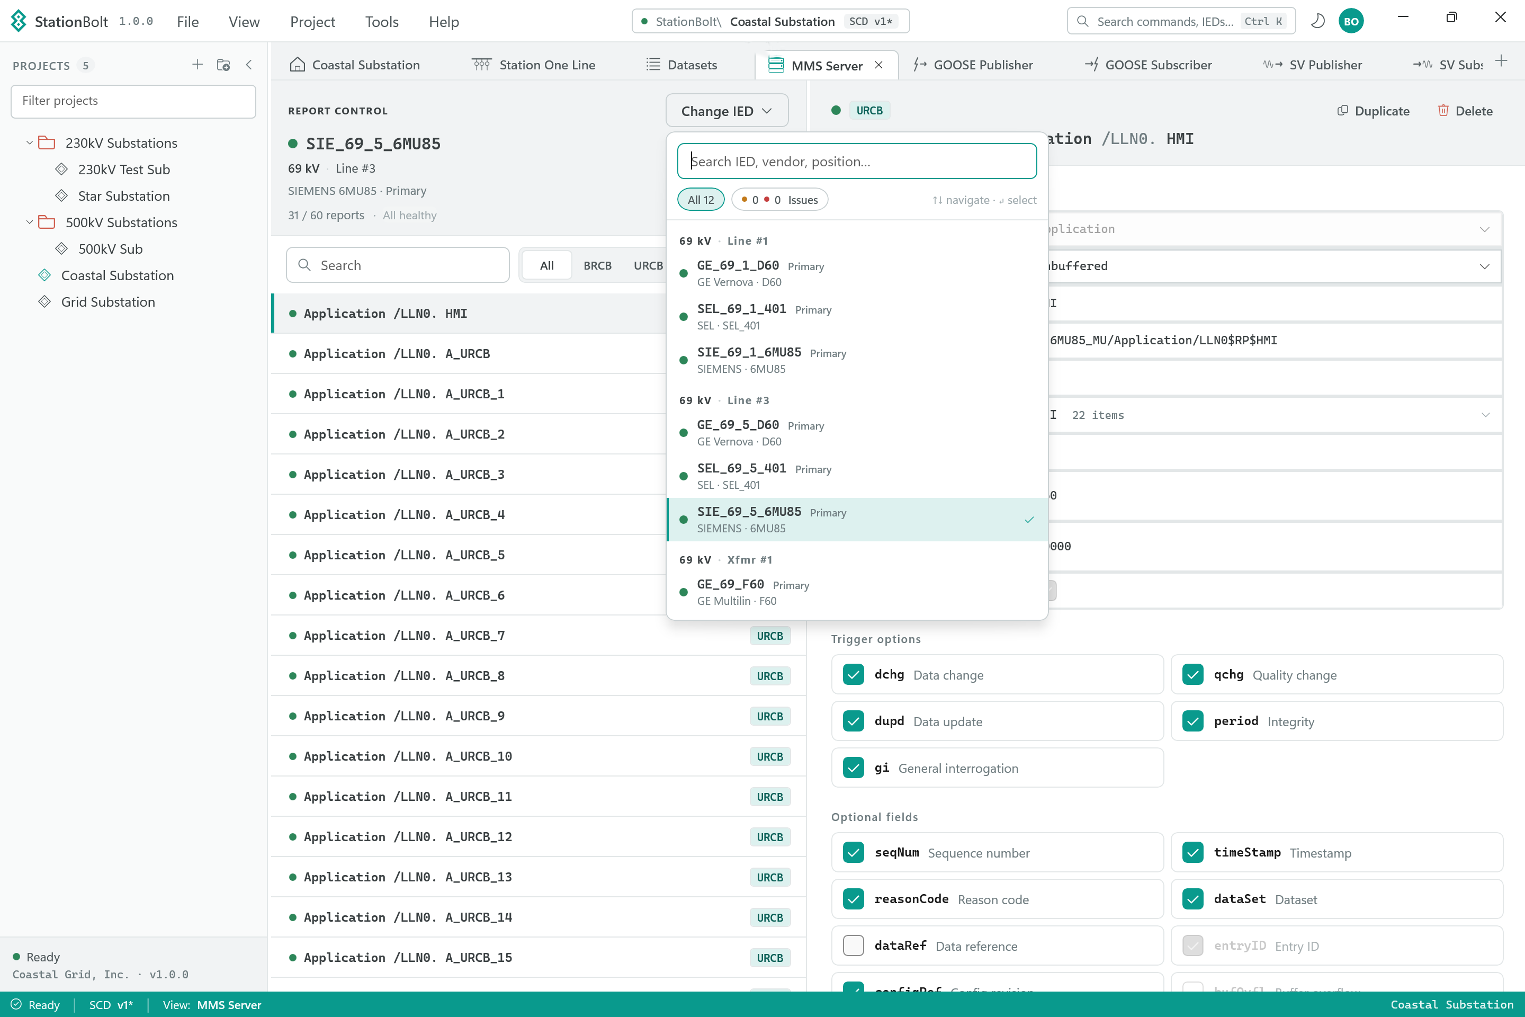Image resolution: width=1525 pixels, height=1017 pixels.
Task: Uncheck the dupd Data update trigger
Action: tap(853, 721)
